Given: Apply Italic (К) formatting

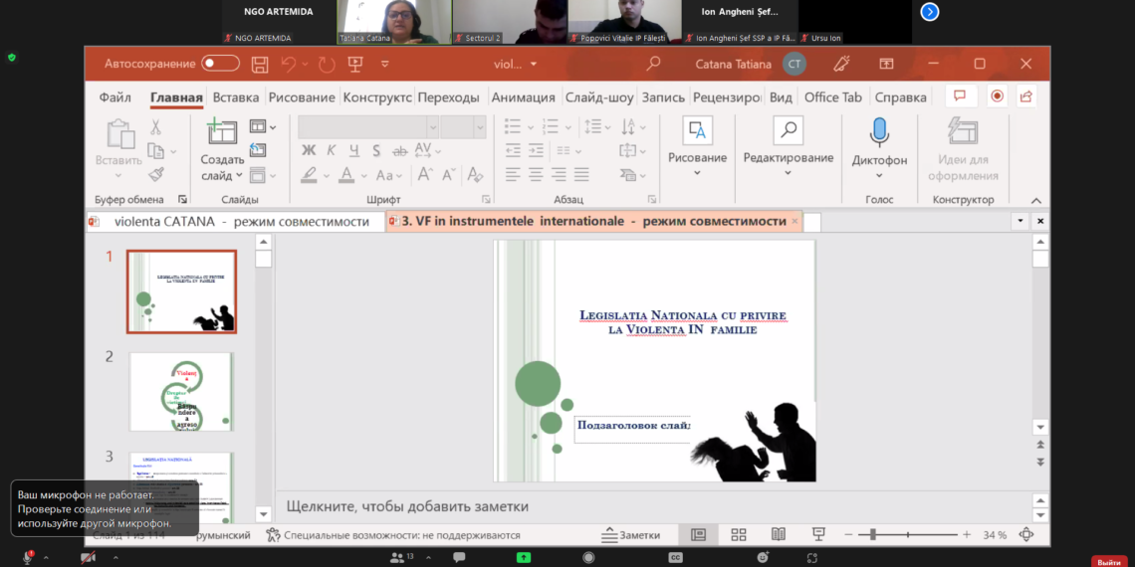Looking at the screenshot, I should (331, 150).
